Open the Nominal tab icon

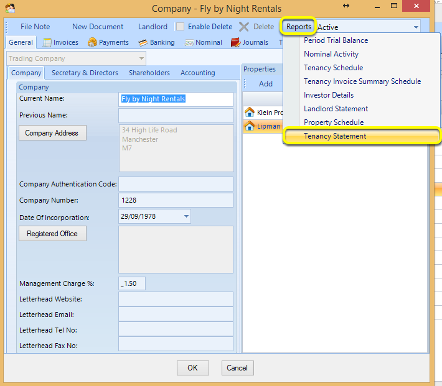point(189,42)
